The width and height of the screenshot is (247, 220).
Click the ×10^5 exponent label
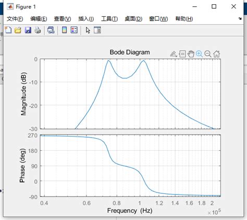click(x=214, y=212)
